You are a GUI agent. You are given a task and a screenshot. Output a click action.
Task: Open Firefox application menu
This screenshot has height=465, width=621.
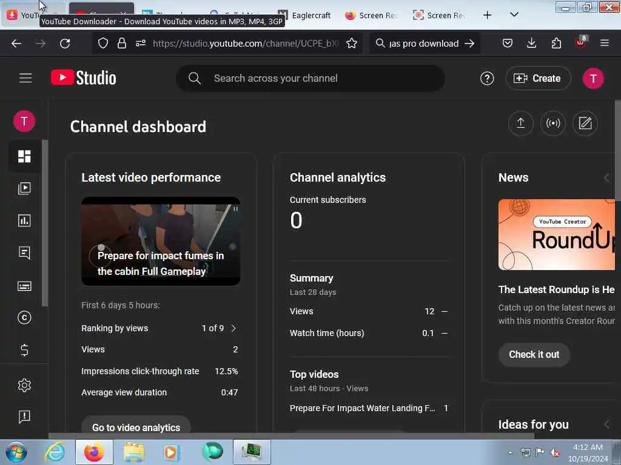coord(605,43)
